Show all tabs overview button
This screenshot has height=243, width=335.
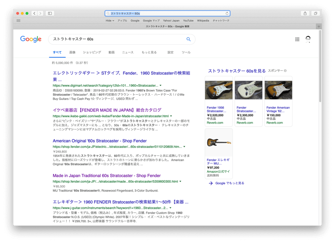pyautogui.click(x=315, y=13)
